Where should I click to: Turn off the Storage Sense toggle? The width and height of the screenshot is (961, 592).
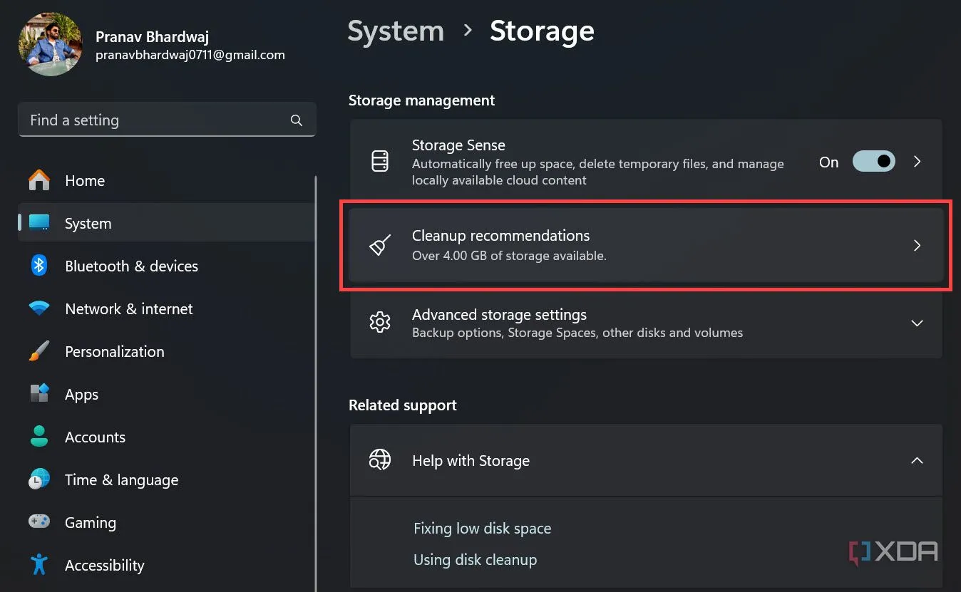(x=874, y=162)
